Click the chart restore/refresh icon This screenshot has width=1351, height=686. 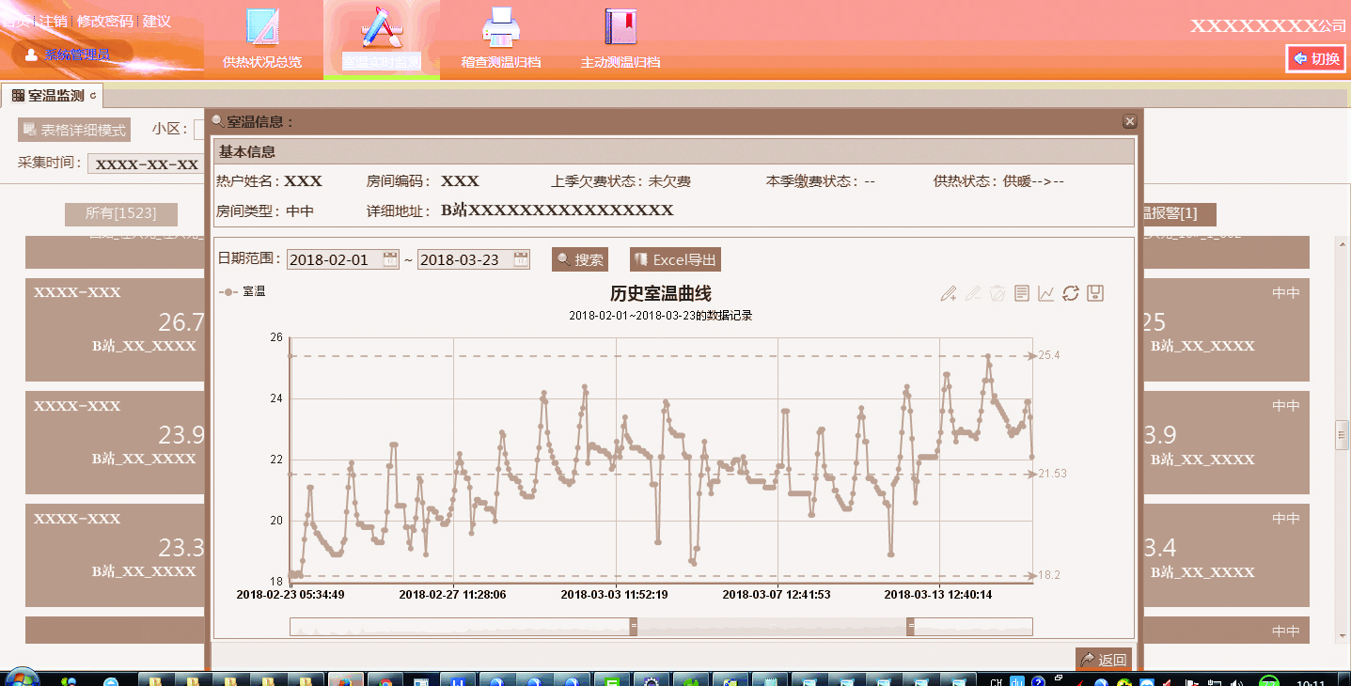click(x=1071, y=294)
